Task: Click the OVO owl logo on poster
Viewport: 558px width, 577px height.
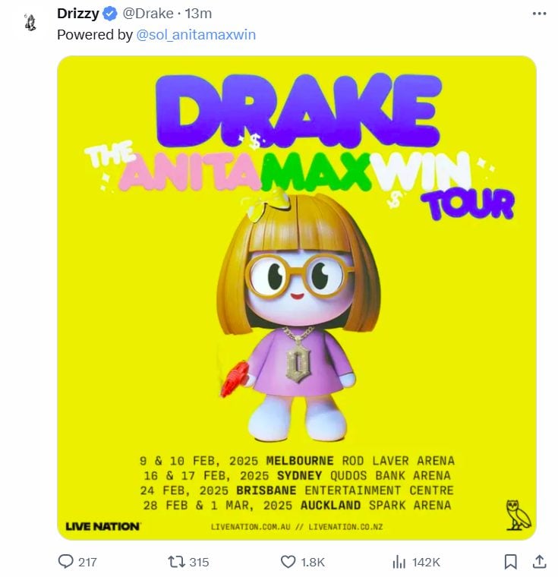Action: tap(519, 515)
